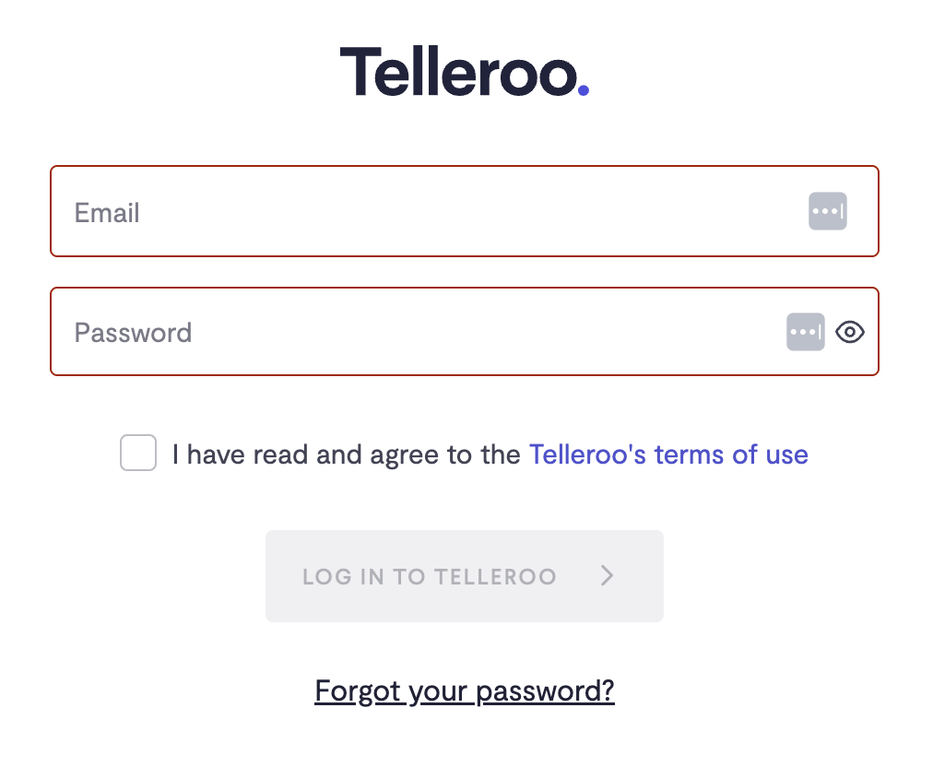
Task: Click the "Forgot your password?" link
Action: (x=465, y=690)
